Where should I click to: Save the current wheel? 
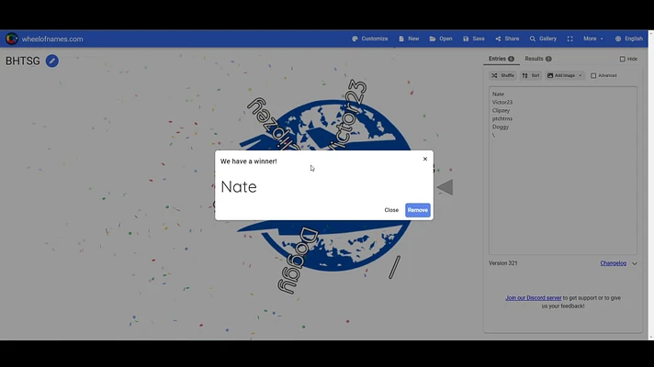click(474, 39)
